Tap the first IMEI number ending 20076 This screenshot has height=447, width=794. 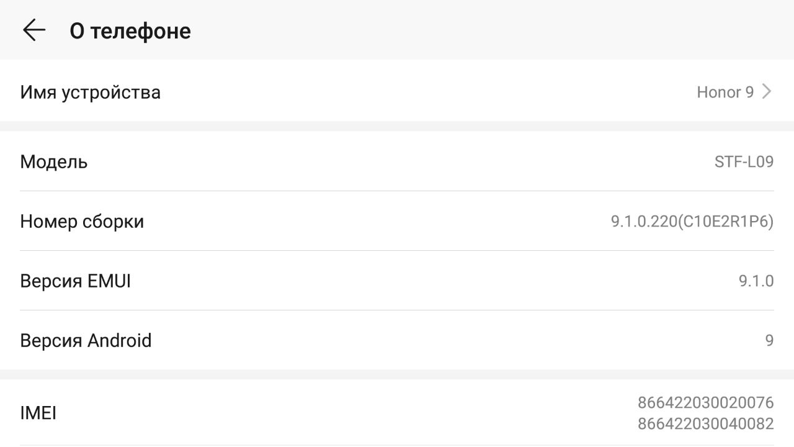(705, 403)
